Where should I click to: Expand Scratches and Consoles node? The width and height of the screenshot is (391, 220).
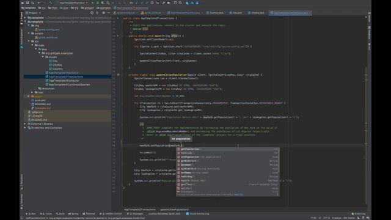coord(25,128)
